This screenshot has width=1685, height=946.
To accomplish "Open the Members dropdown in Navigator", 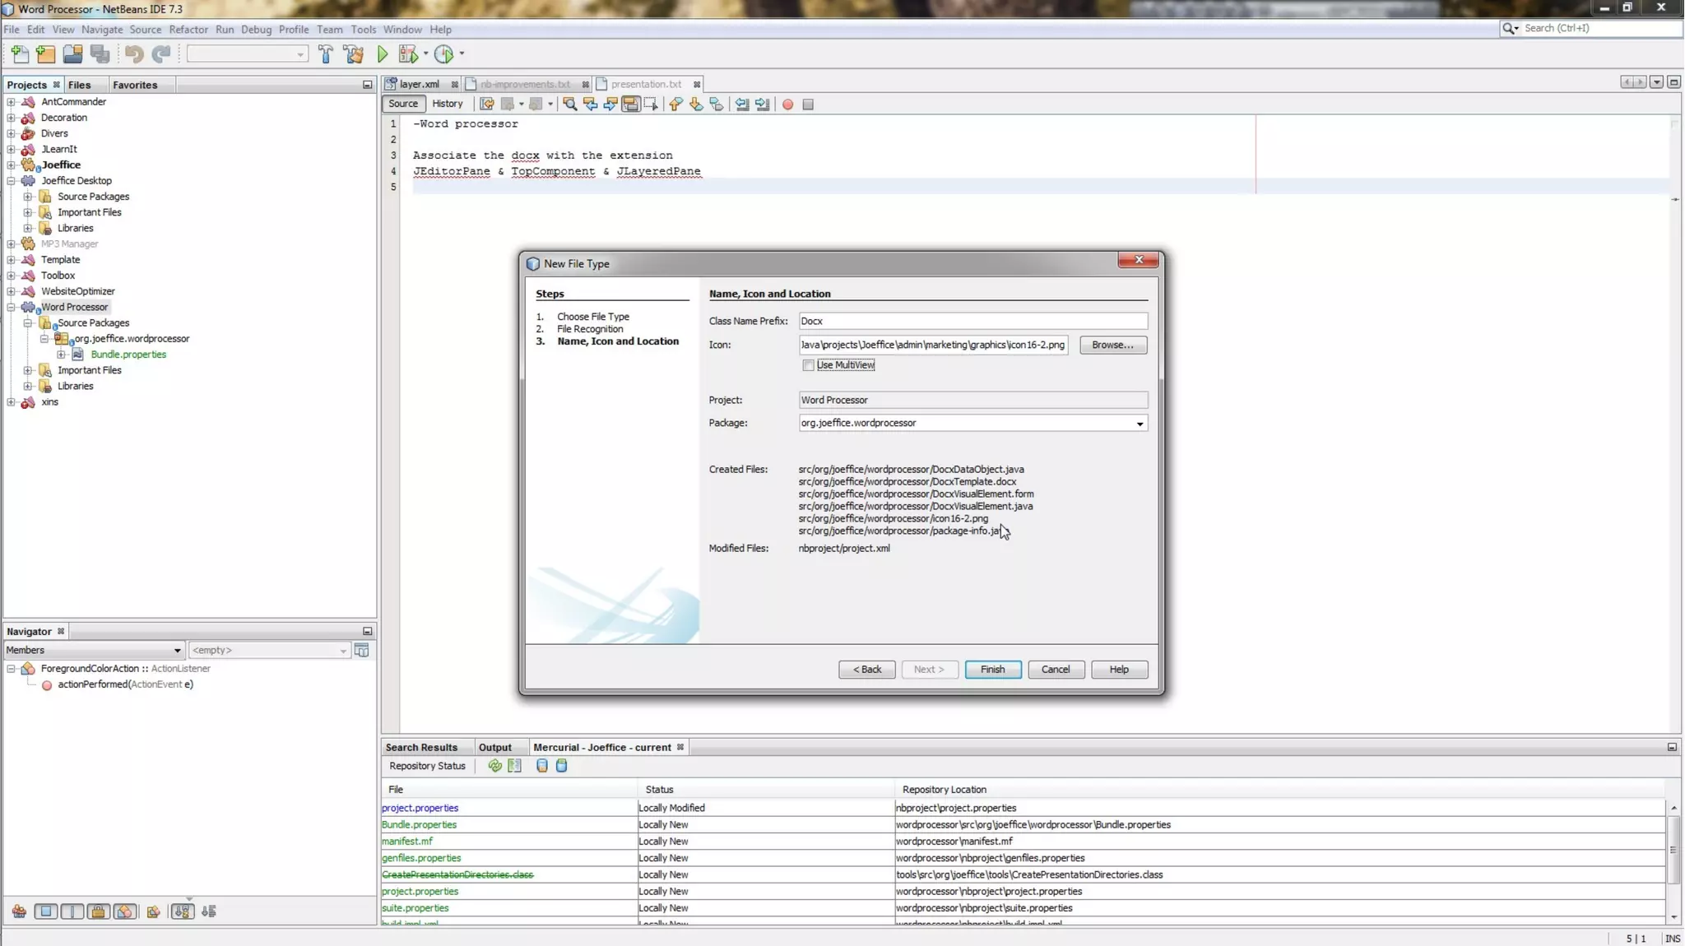I will pyautogui.click(x=176, y=650).
